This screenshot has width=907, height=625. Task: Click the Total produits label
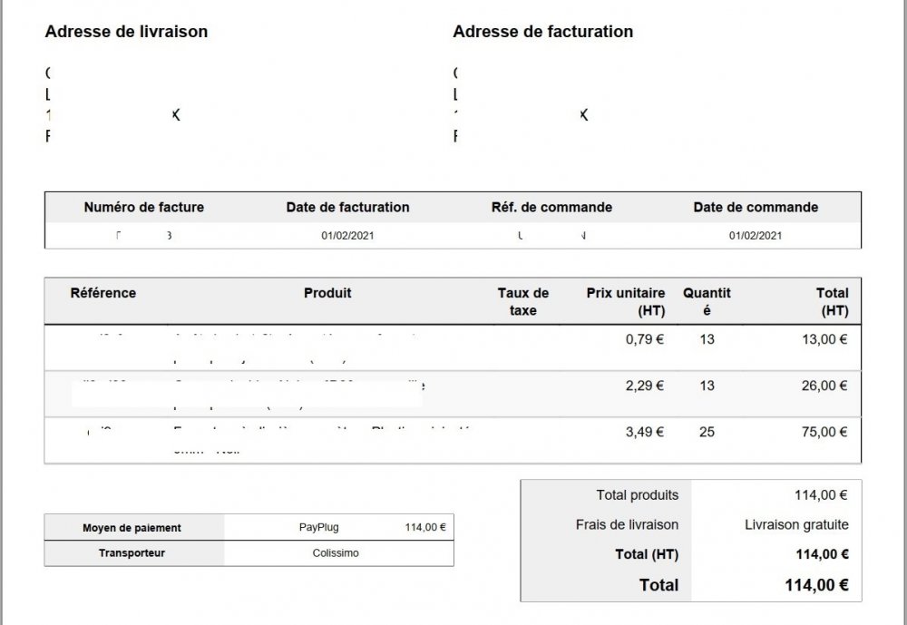[x=637, y=495]
